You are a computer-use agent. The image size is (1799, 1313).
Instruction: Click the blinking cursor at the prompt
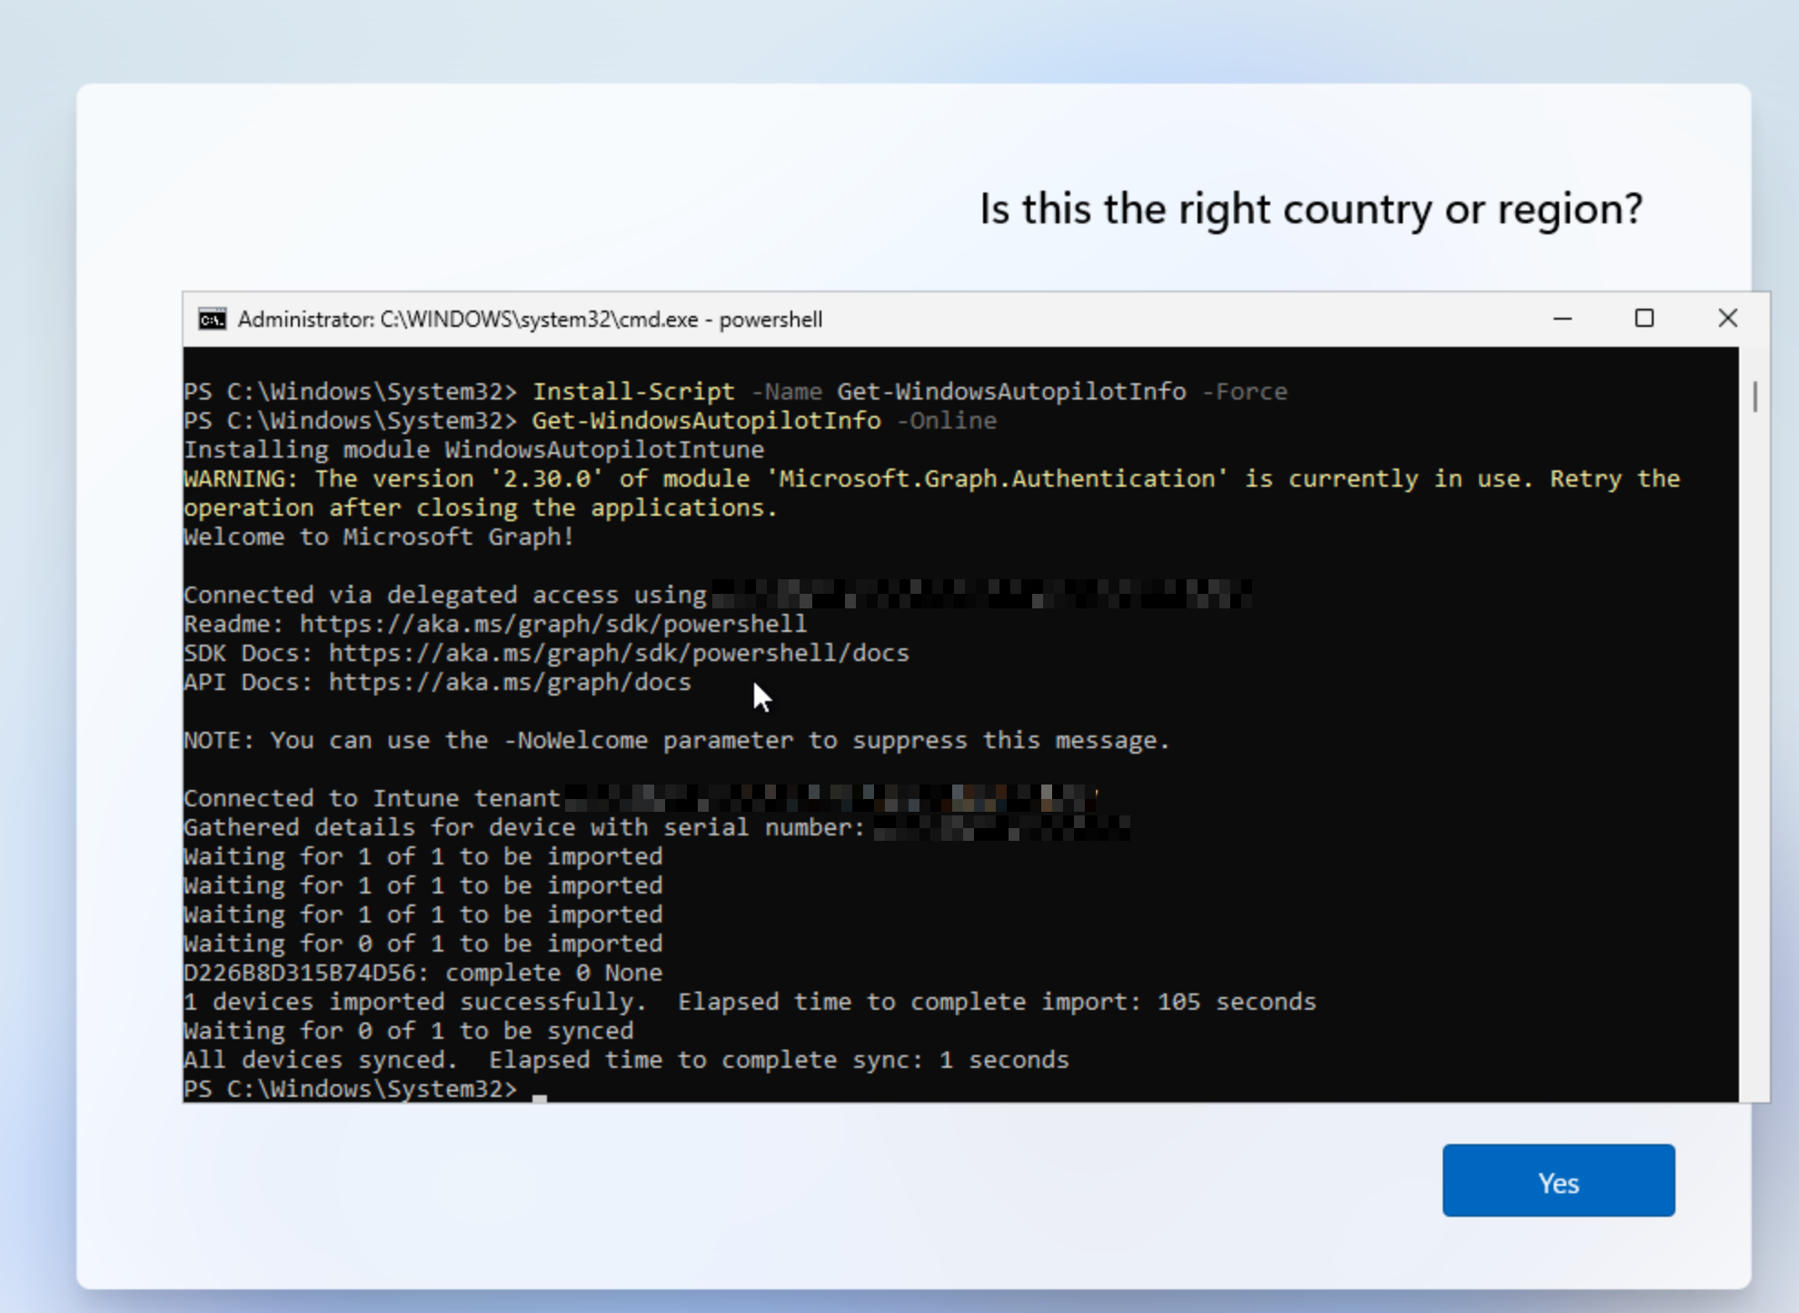coord(540,1095)
